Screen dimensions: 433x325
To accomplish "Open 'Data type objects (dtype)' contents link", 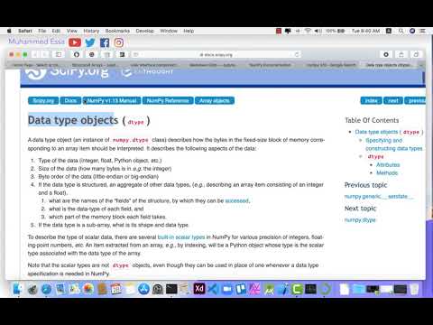I will point(389,132).
